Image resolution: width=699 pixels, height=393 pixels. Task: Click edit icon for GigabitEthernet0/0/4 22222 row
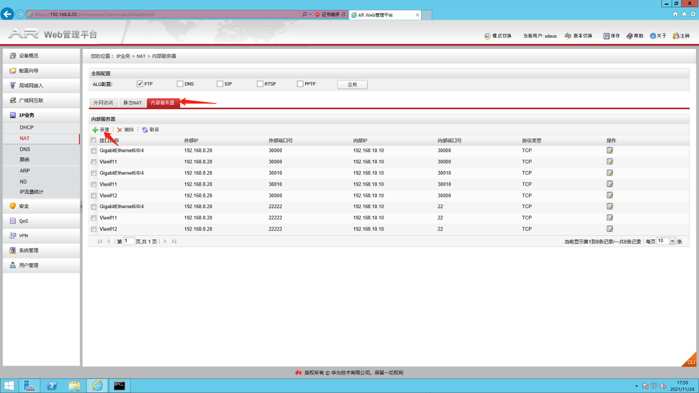tap(610, 206)
